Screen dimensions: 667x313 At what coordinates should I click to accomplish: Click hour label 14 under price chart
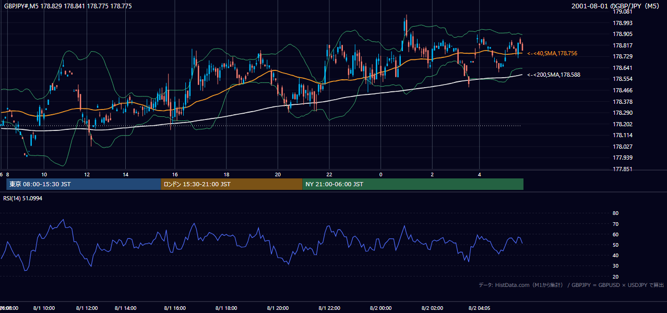click(126, 174)
